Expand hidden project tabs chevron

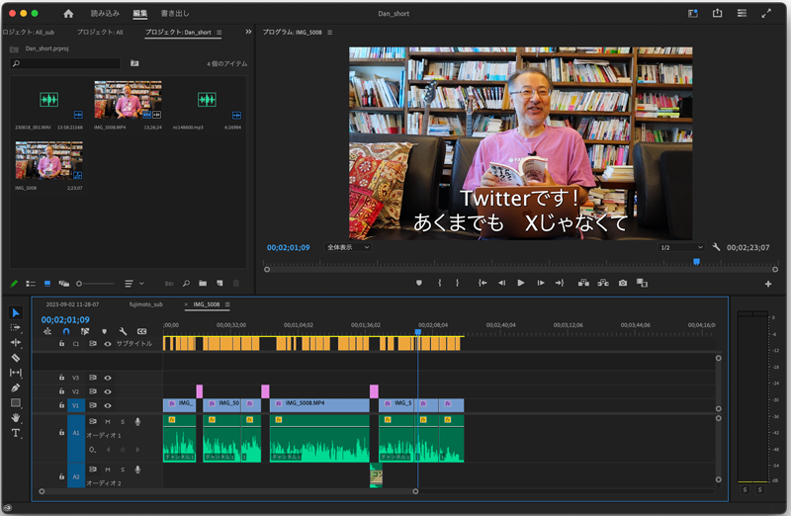248,32
